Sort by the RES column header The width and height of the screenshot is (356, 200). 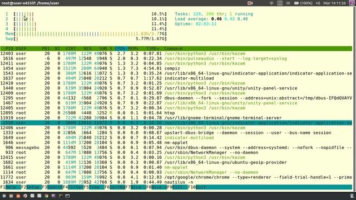[87, 48]
